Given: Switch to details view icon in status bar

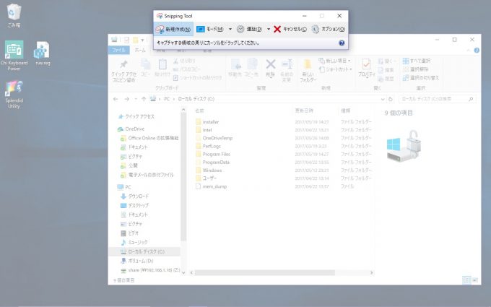Looking at the screenshot, I should coord(466,280).
